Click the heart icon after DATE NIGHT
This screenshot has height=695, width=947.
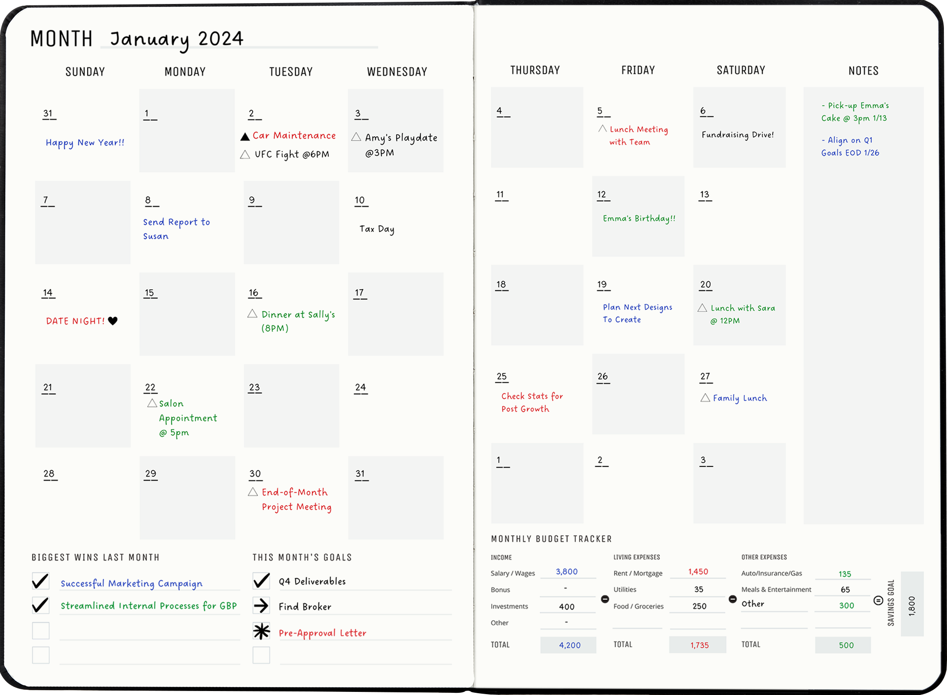[x=113, y=321]
